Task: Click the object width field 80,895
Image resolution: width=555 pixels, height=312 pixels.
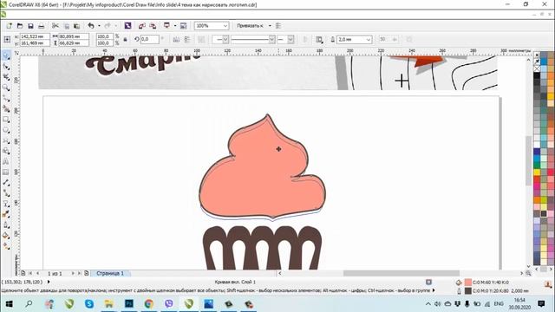Action: pos(74,36)
